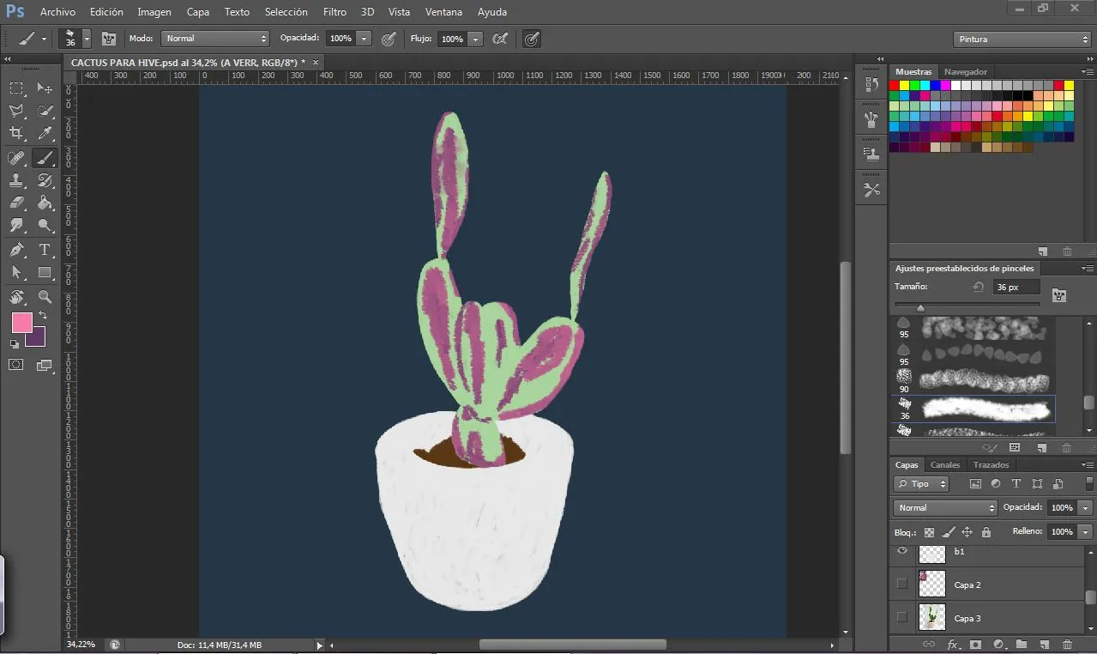Switch to the Trazados tab
Viewport: 1097px width, 654px height.
coord(992,465)
